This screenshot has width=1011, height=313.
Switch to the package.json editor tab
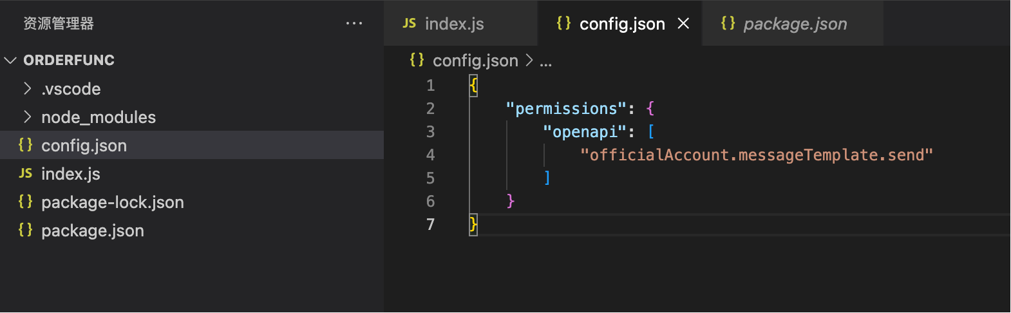click(x=795, y=24)
